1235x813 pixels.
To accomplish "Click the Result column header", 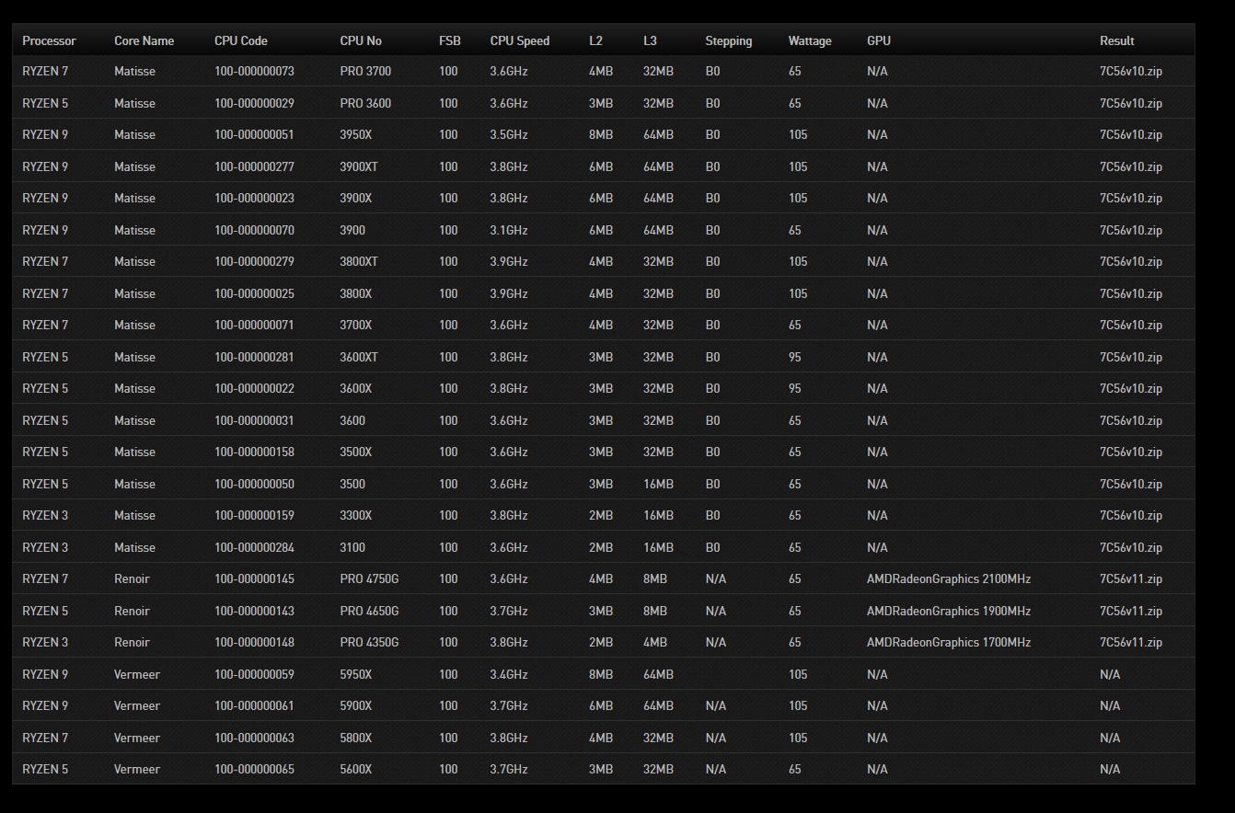I will [1117, 40].
